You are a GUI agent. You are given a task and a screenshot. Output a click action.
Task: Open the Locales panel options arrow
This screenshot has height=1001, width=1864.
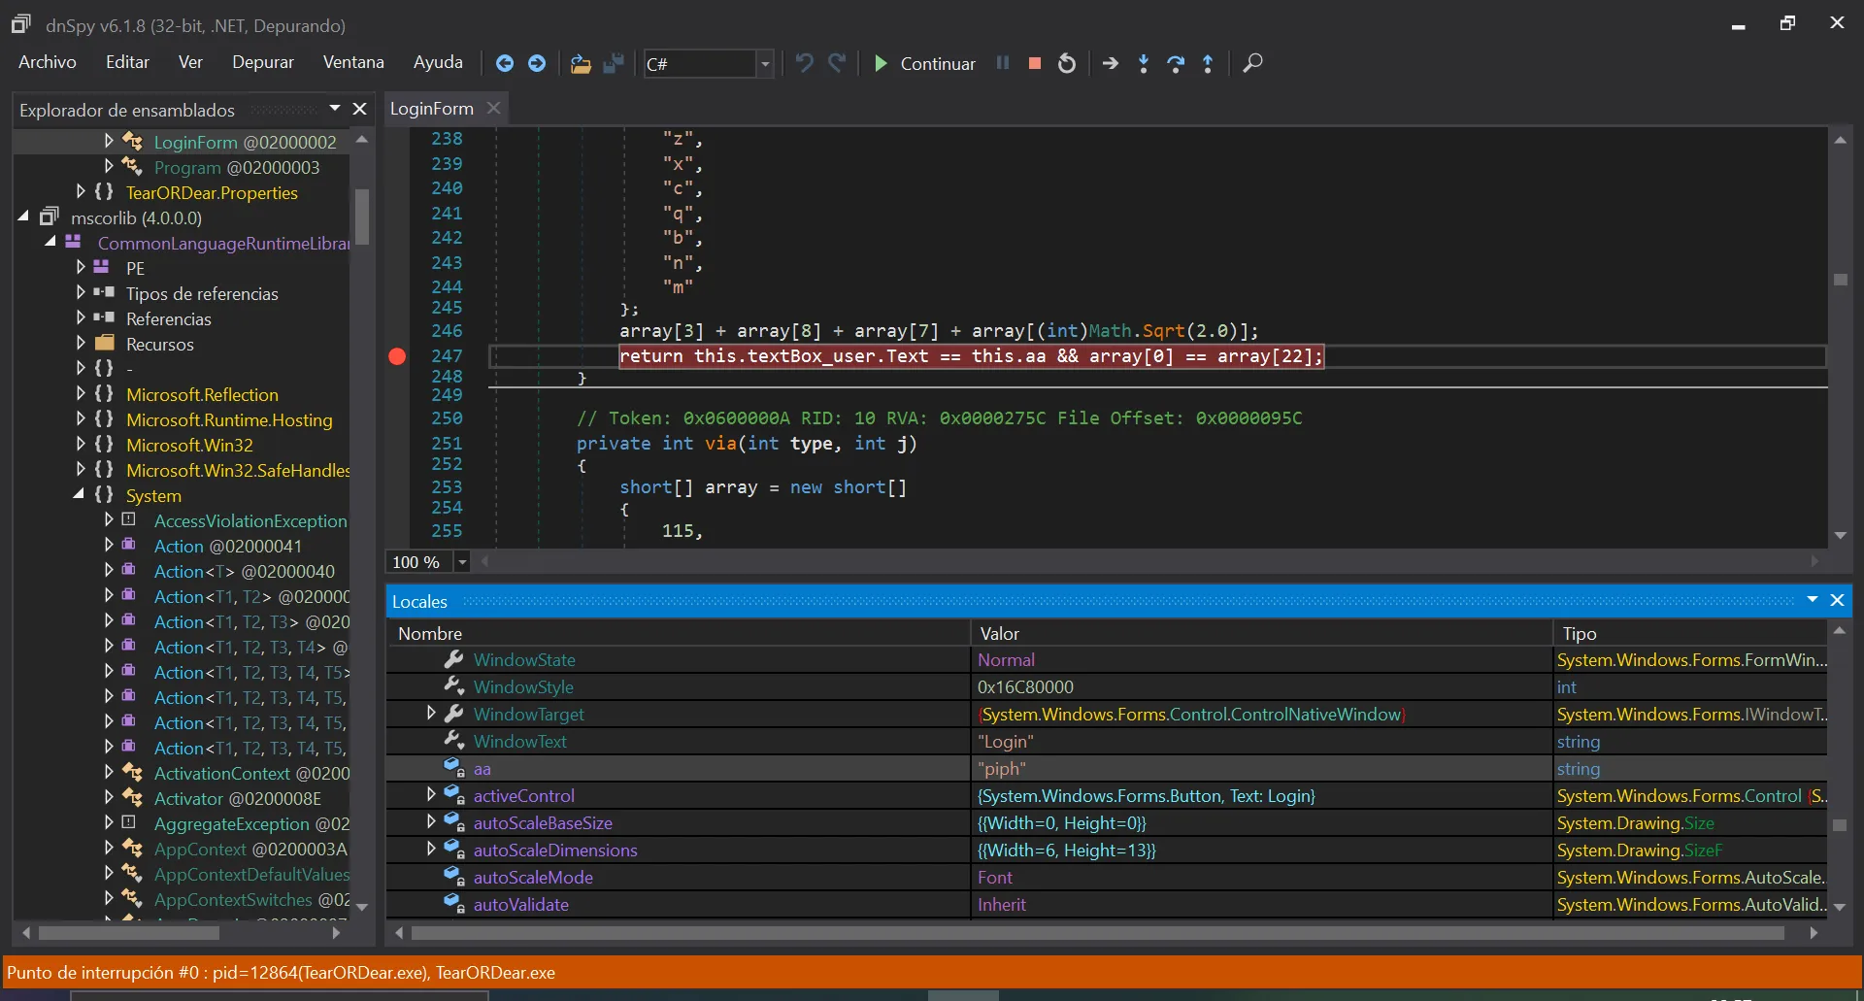click(x=1812, y=601)
